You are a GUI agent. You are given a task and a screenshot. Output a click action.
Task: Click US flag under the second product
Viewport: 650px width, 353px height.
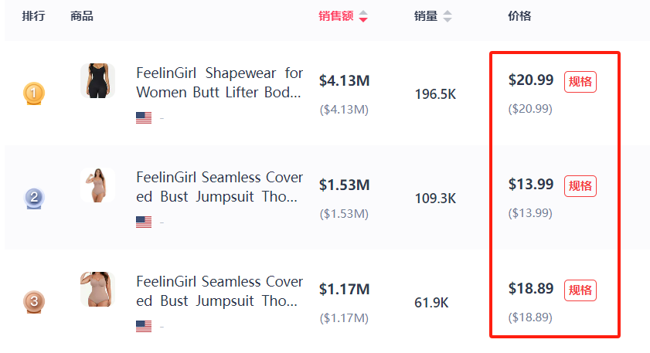144,222
